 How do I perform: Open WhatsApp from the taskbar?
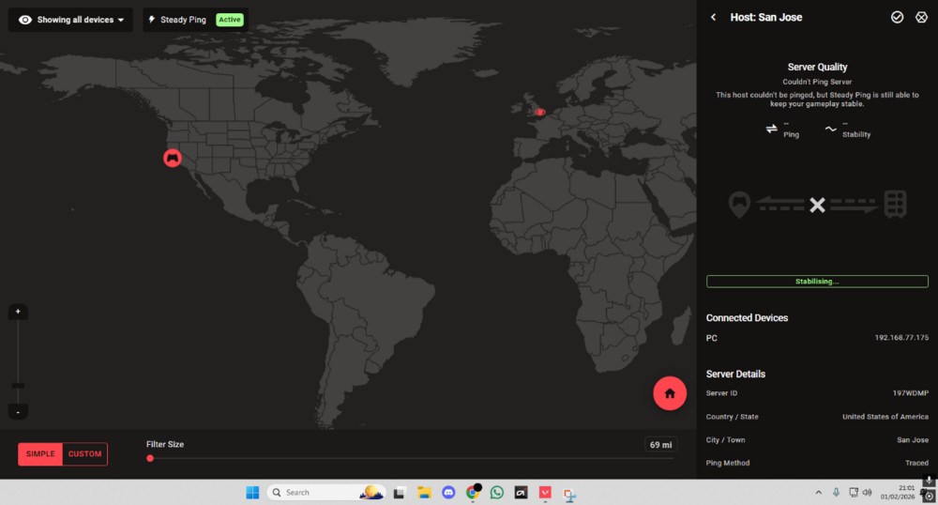[x=496, y=492]
